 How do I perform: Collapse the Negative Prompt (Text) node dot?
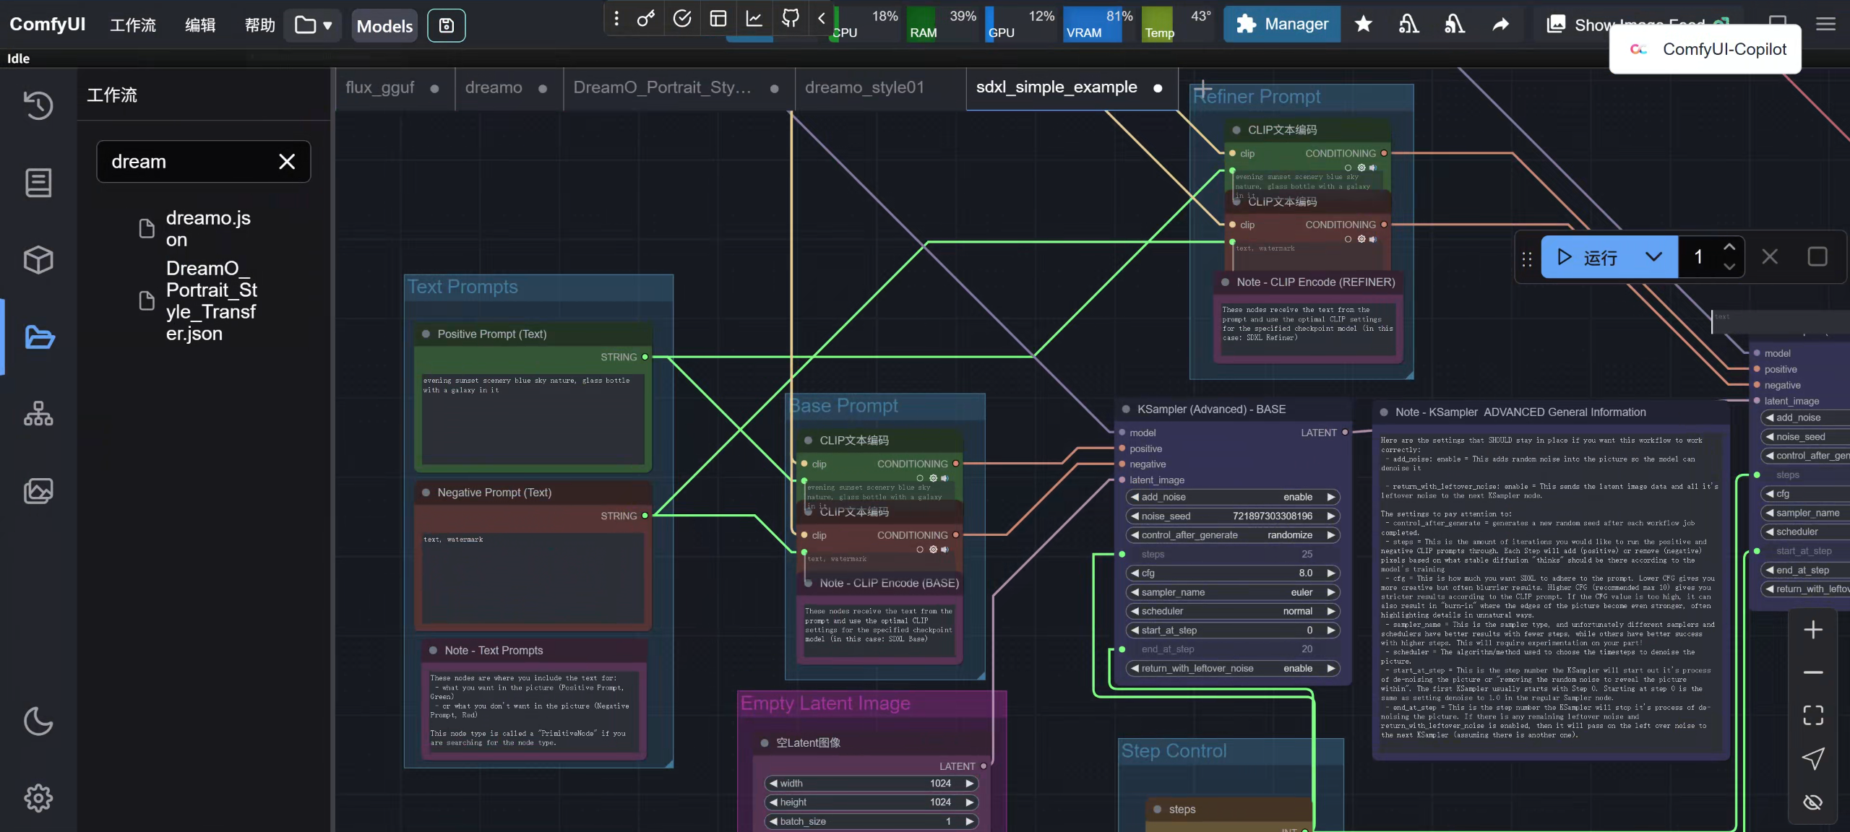tap(426, 493)
